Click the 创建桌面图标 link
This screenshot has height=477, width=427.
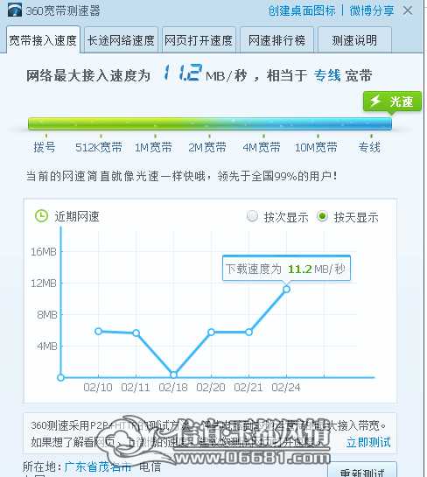(302, 11)
